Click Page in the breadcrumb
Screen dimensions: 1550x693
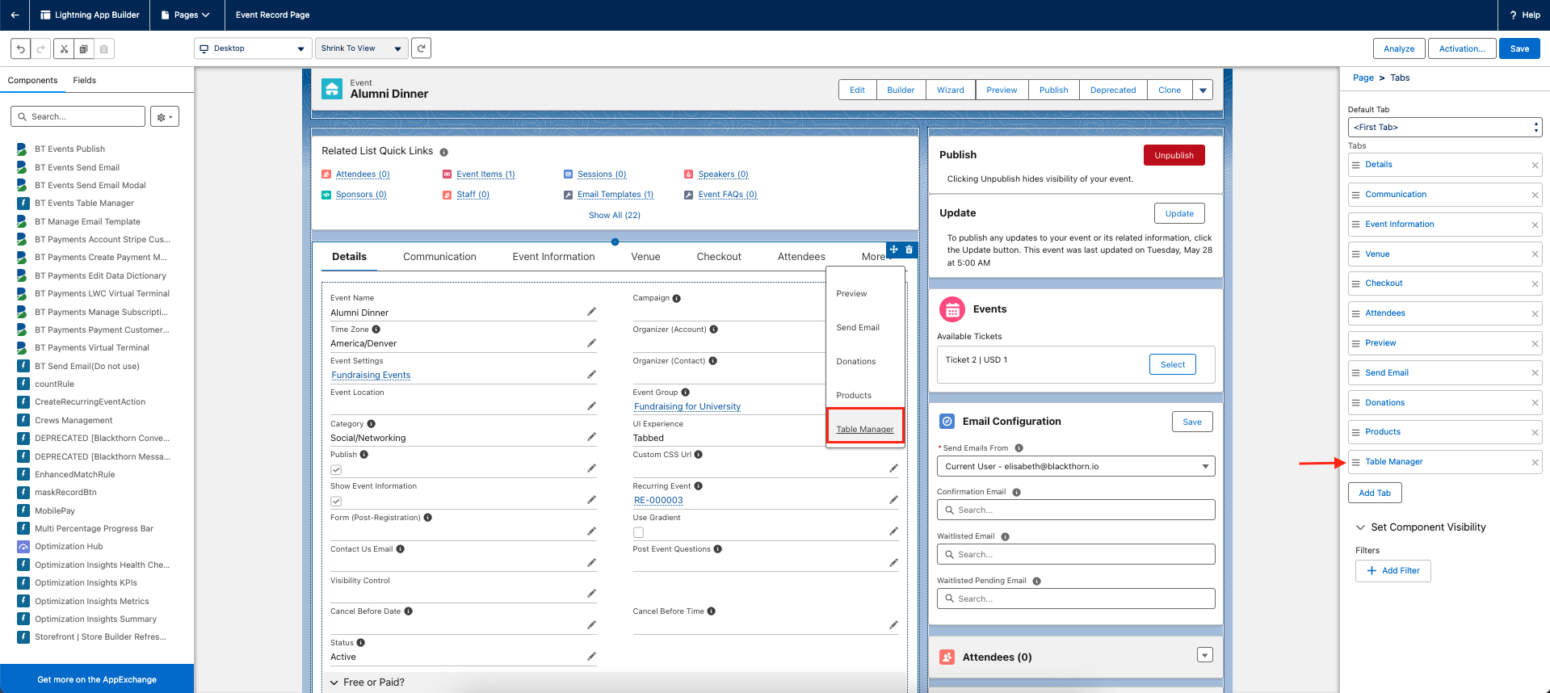[x=1363, y=78]
